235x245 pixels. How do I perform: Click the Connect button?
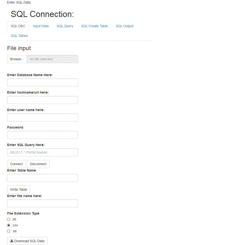[16, 164]
